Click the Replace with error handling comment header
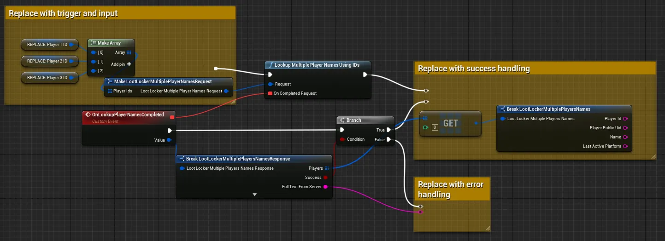665x241 pixels. 451,189
